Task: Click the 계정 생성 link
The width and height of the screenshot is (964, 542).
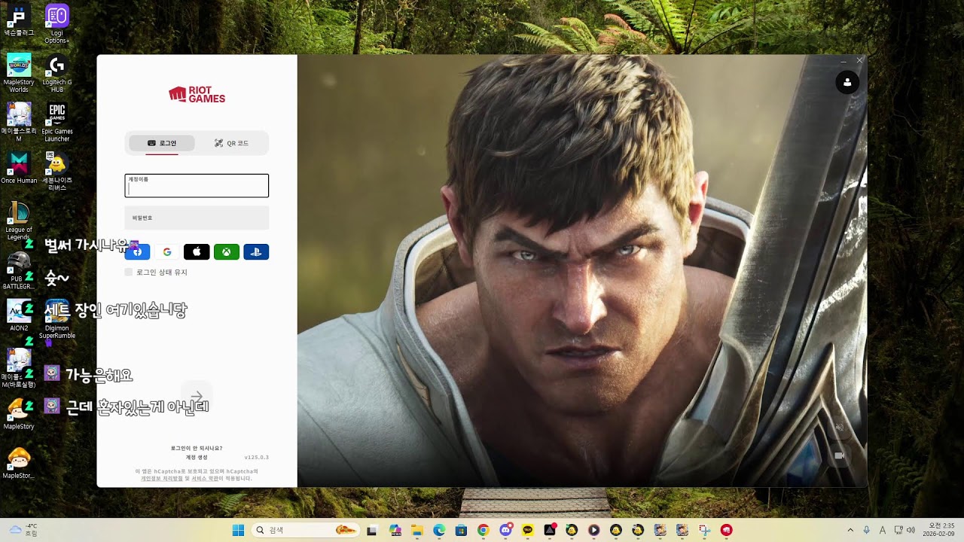Action: tap(197, 457)
